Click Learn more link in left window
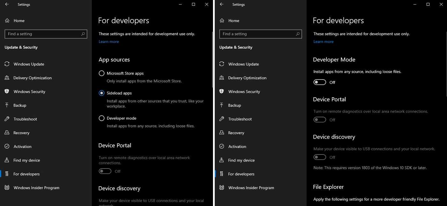 point(109,42)
